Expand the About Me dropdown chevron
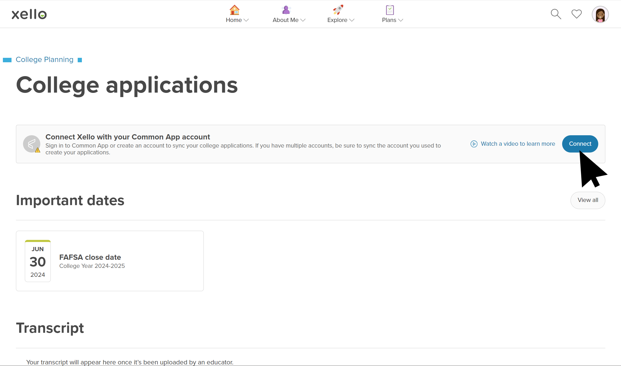The width and height of the screenshot is (621, 366). pyautogui.click(x=303, y=20)
